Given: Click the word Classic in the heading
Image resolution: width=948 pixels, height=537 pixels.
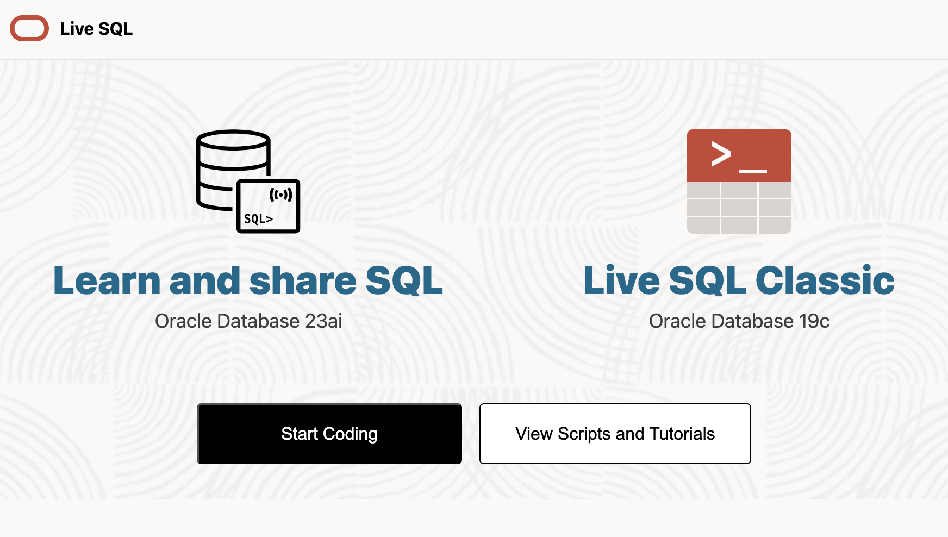Looking at the screenshot, I should pos(825,281).
